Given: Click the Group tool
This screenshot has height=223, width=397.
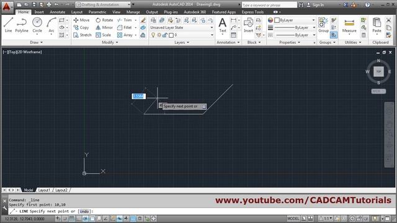Looking at the screenshot, I should click(323, 25).
